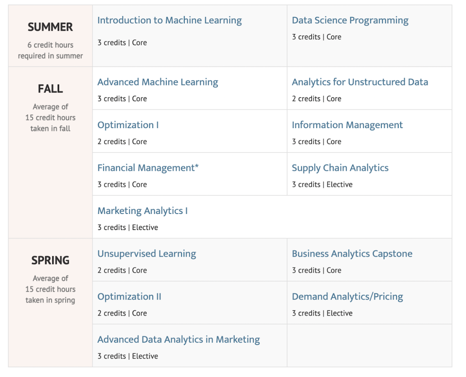This screenshot has height=377, width=466.
Task: Open Marketing Analytics I course link
Action: [142, 210]
